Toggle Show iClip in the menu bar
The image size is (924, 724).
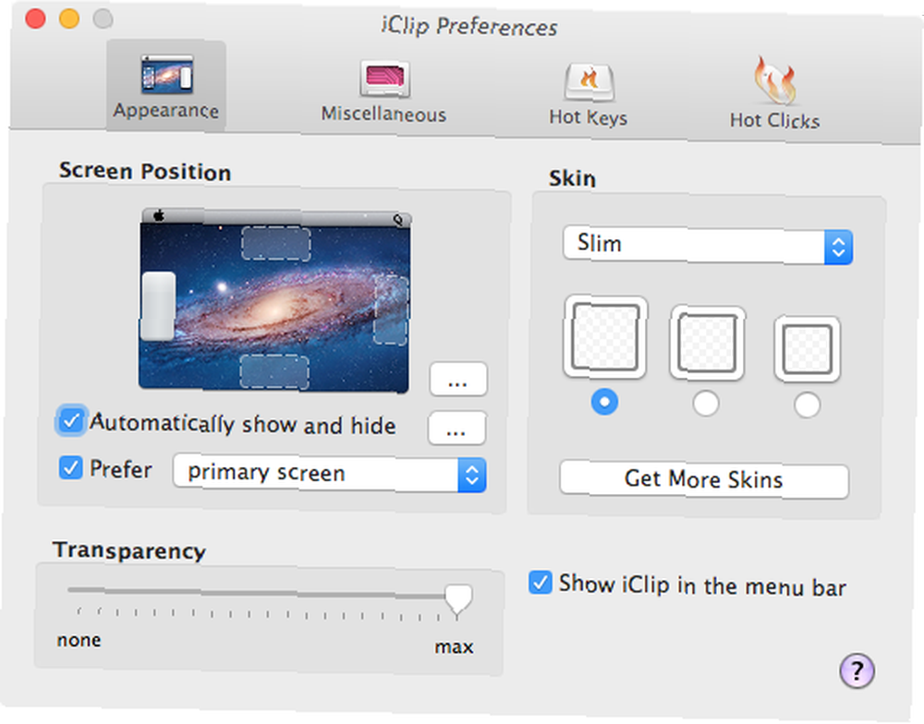(540, 583)
